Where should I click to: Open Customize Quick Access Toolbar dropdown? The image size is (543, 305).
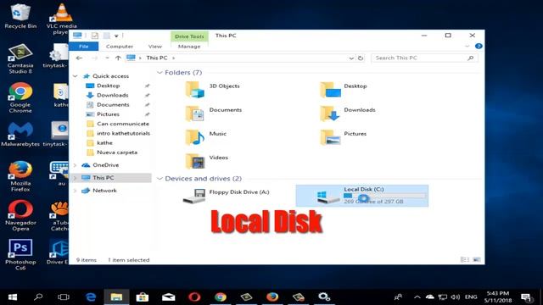coord(116,36)
